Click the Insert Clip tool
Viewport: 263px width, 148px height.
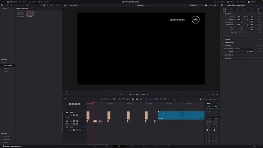[120, 99]
